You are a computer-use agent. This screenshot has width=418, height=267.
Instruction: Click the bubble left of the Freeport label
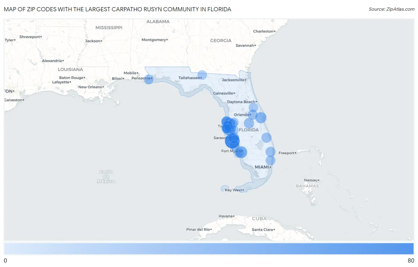pos(270,151)
